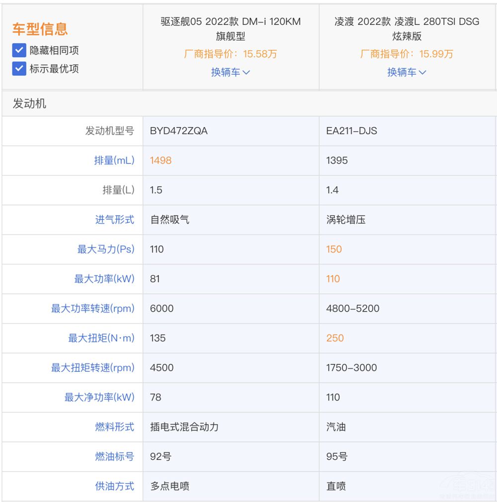497x502 pixels.
Task: Click the 凌渡L 280TSI model title
Action: click(x=407, y=29)
